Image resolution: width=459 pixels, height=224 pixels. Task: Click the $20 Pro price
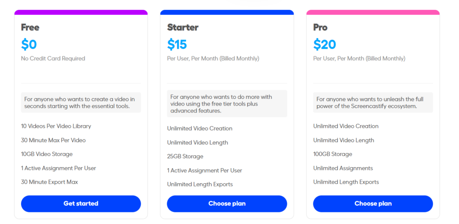325,44
